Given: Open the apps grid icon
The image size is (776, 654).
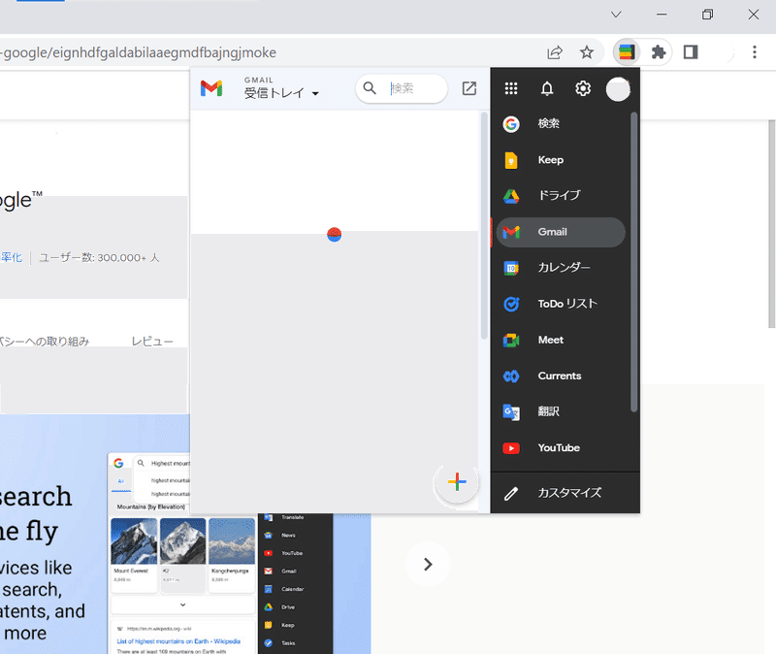Looking at the screenshot, I should (511, 88).
